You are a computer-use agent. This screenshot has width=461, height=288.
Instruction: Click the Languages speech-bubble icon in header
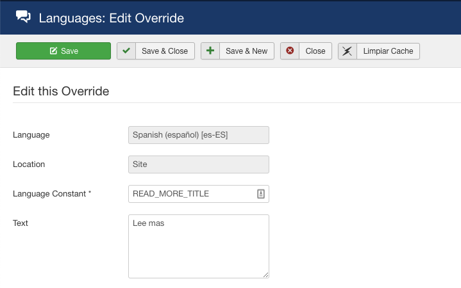click(x=23, y=17)
